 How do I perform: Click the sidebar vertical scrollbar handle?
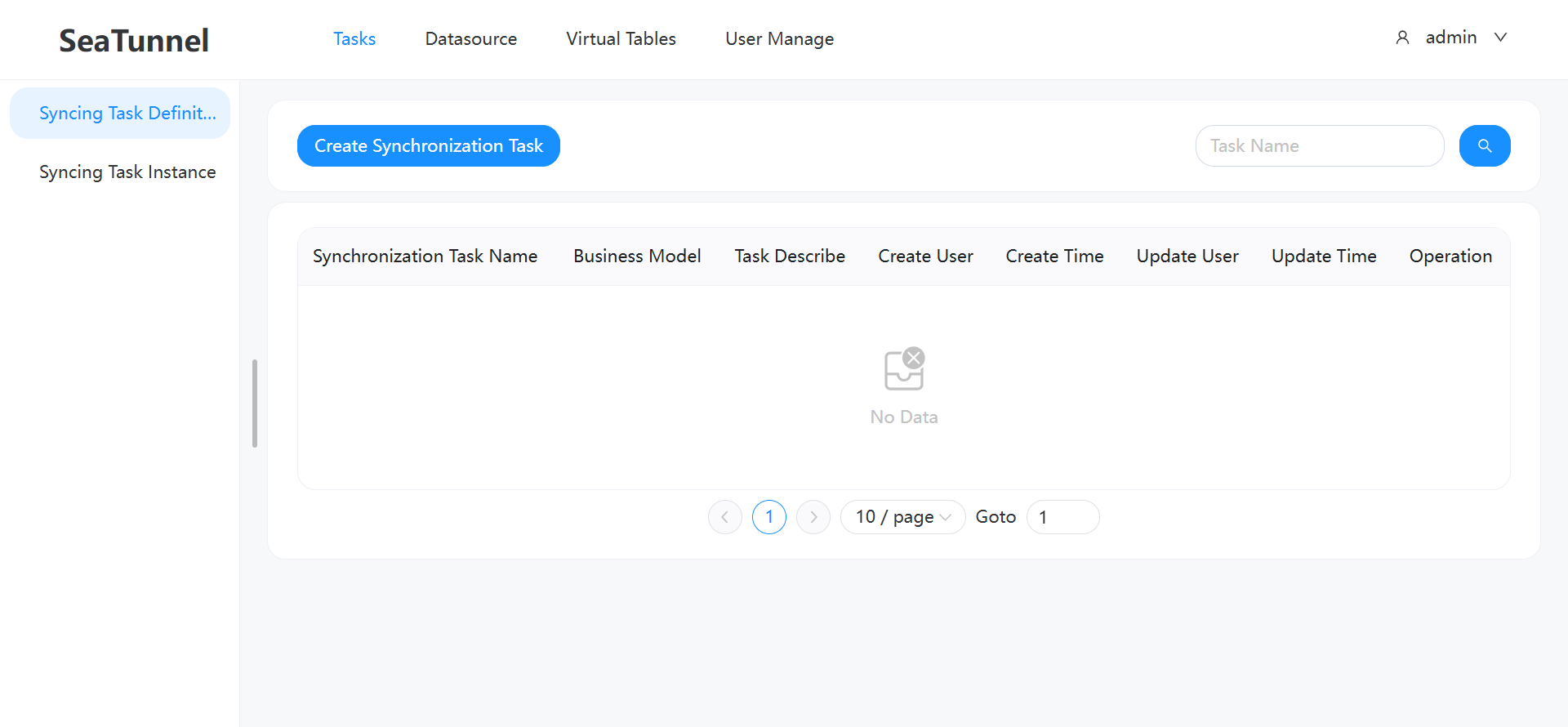coord(255,404)
